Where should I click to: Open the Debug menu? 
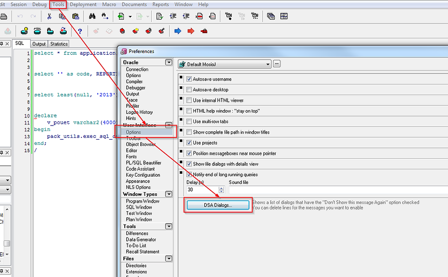click(39, 4)
